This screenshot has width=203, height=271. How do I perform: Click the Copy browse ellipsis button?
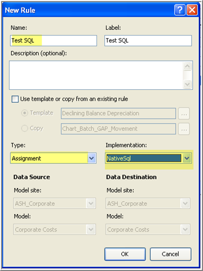(184, 129)
